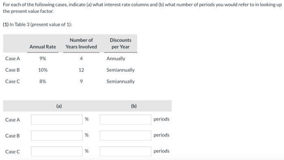Click the Annually discount cell

click(116, 59)
